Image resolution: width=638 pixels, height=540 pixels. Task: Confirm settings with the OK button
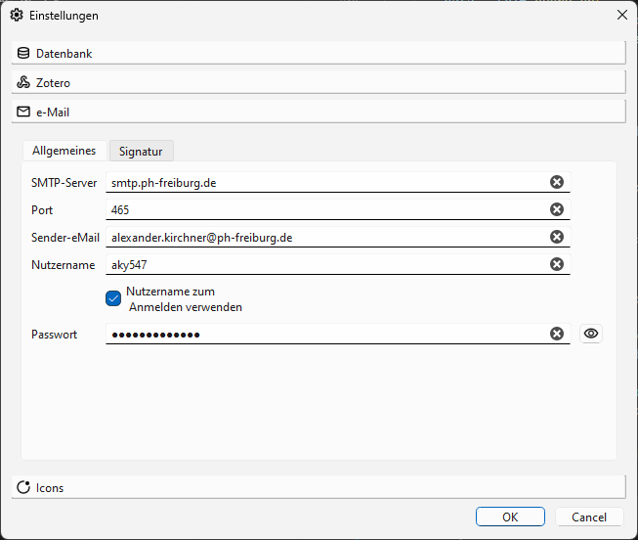(x=510, y=517)
